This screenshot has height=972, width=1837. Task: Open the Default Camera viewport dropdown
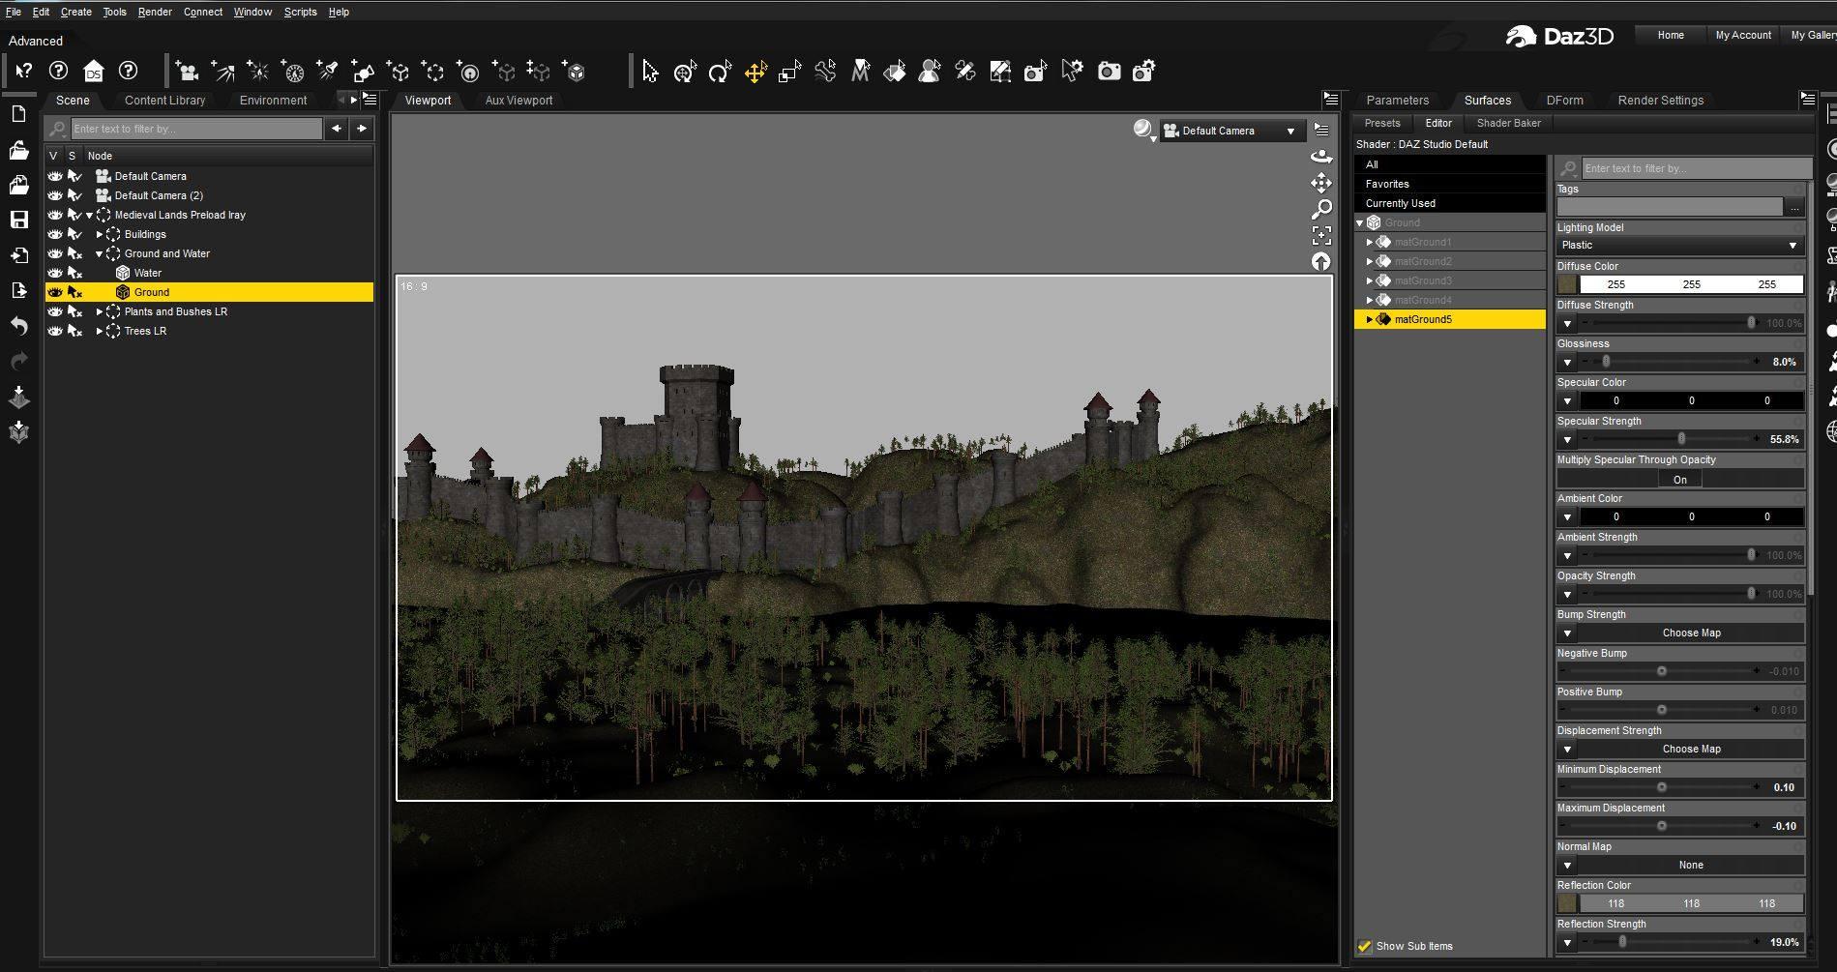1231,131
